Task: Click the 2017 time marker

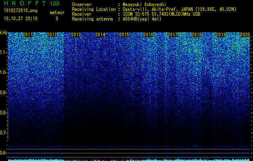Action: pos(173,35)
